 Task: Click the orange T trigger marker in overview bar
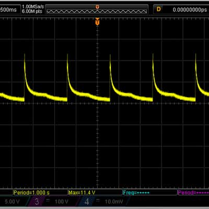point(97,7)
